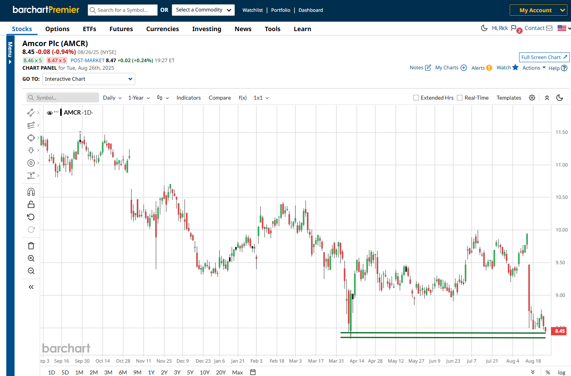Choose the shapes drawing tool
Viewport: 571px width, 376px height.
31,138
